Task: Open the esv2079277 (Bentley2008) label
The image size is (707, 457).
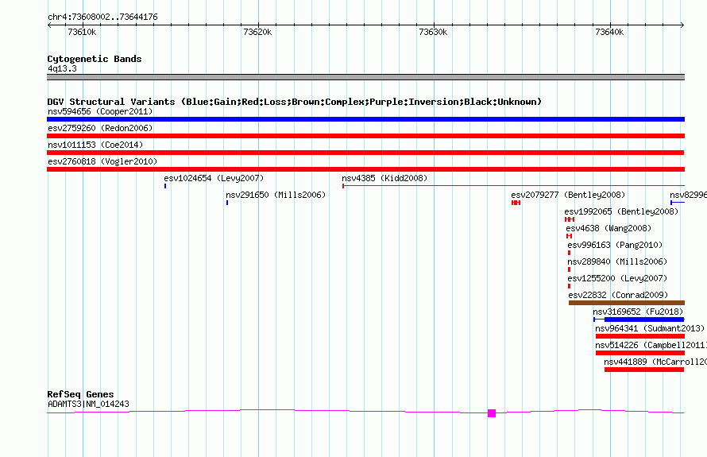Action: (568, 195)
